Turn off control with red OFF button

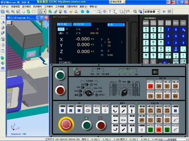(x=60, y=90)
